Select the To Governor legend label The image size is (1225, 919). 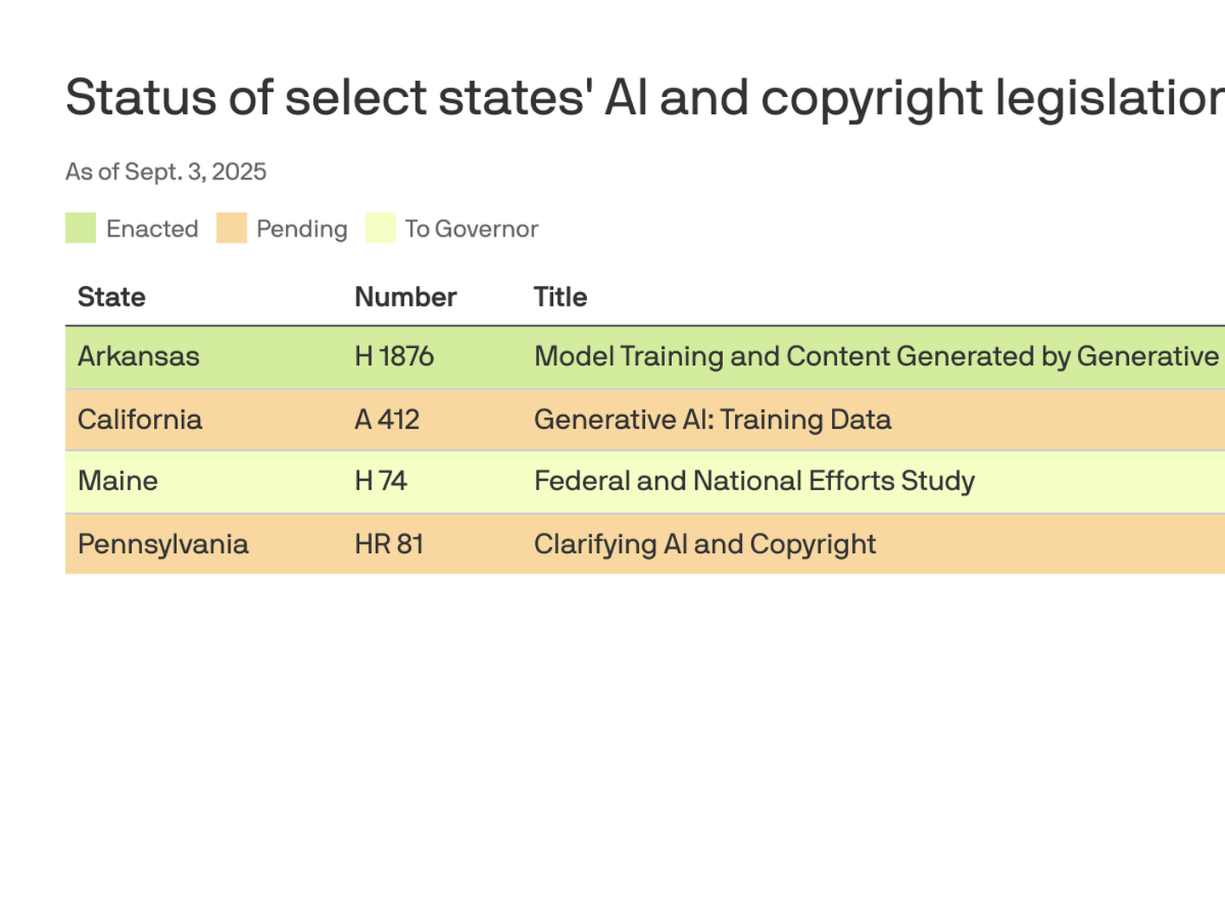click(x=471, y=229)
